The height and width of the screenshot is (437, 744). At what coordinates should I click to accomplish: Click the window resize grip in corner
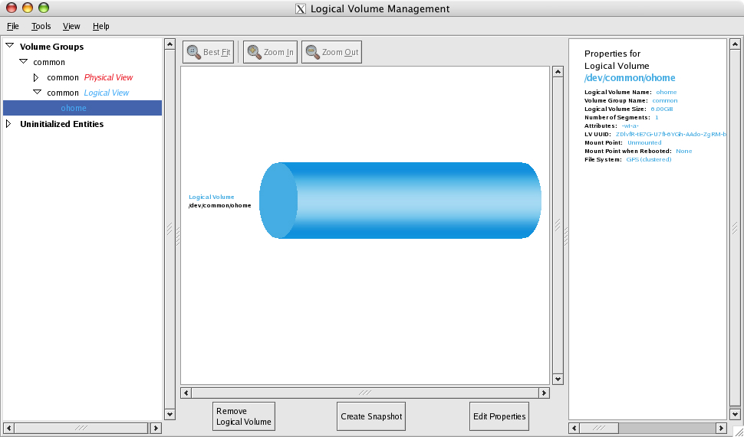tap(736, 429)
